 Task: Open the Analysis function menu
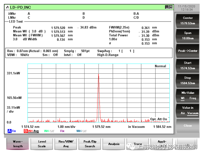(x=114, y=144)
